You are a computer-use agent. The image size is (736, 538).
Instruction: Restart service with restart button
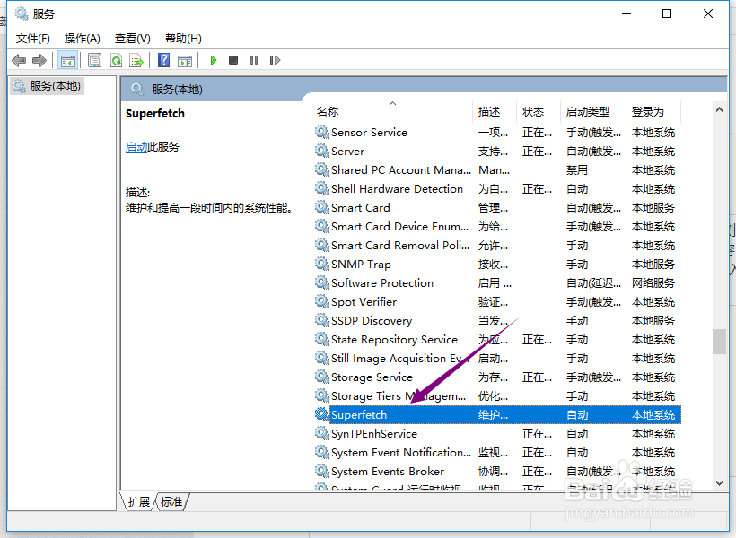click(275, 60)
